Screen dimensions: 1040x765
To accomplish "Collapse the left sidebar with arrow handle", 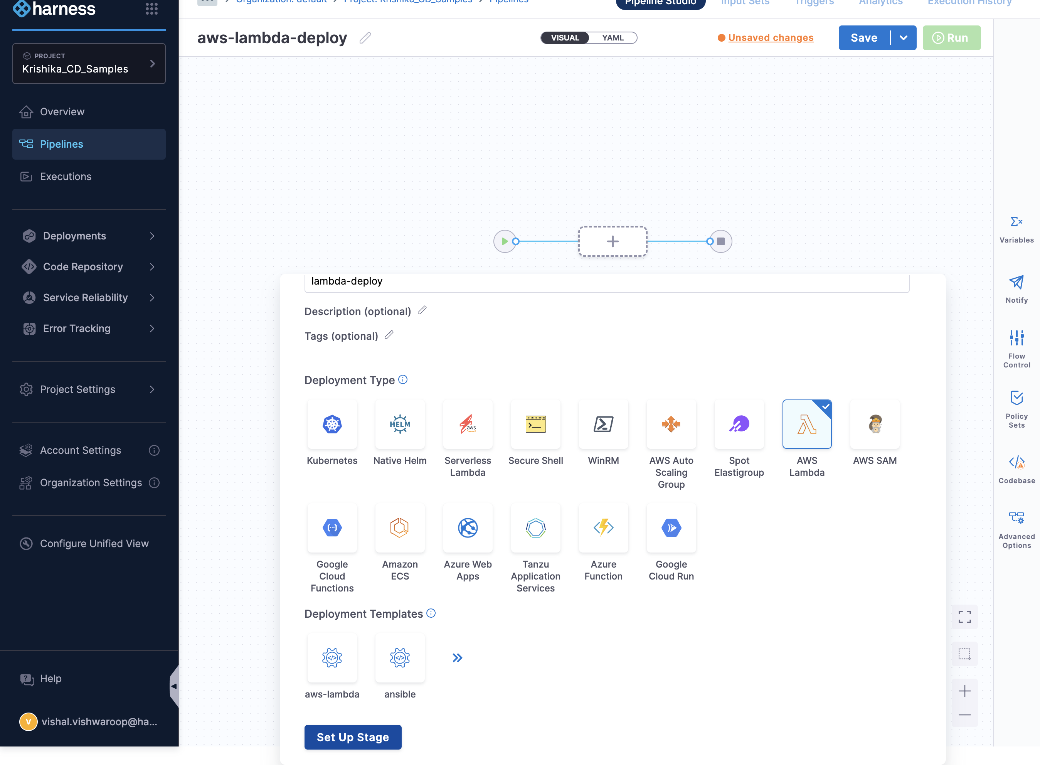I will pyautogui.click(x=174, y=686).
